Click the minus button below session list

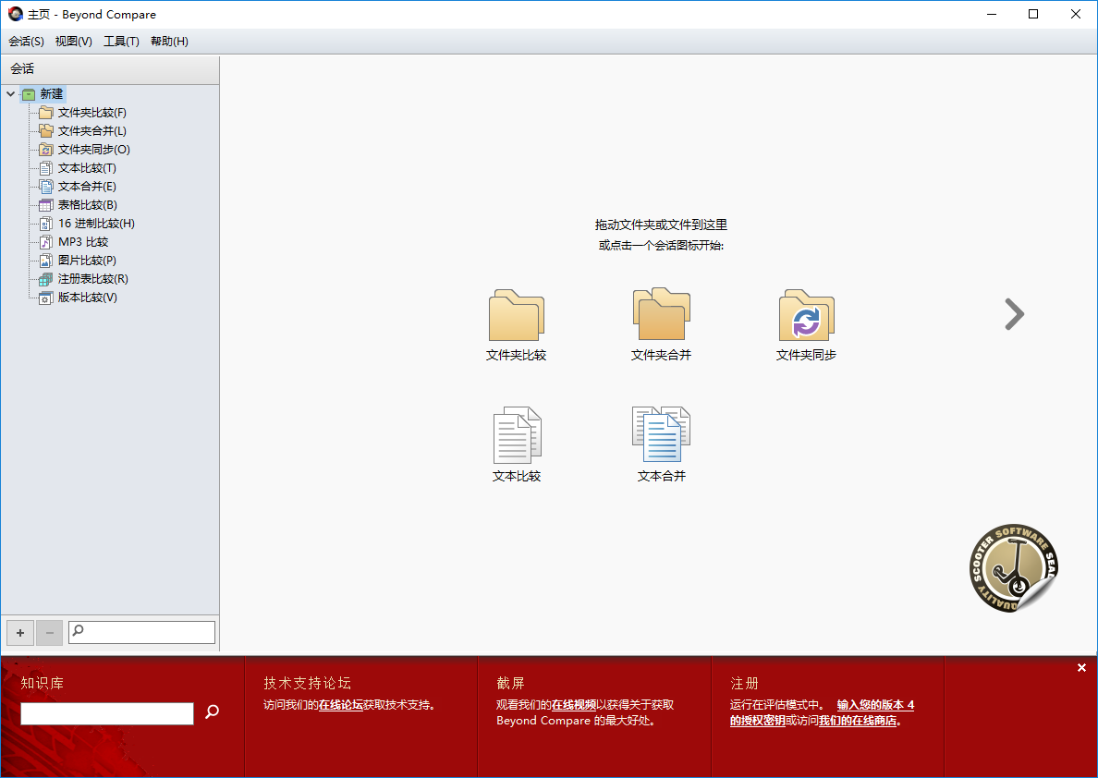click(x=50, y=633)
